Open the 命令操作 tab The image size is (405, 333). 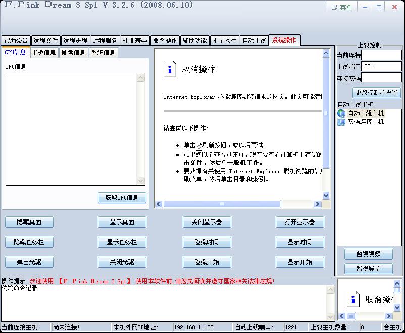[165, 40]
